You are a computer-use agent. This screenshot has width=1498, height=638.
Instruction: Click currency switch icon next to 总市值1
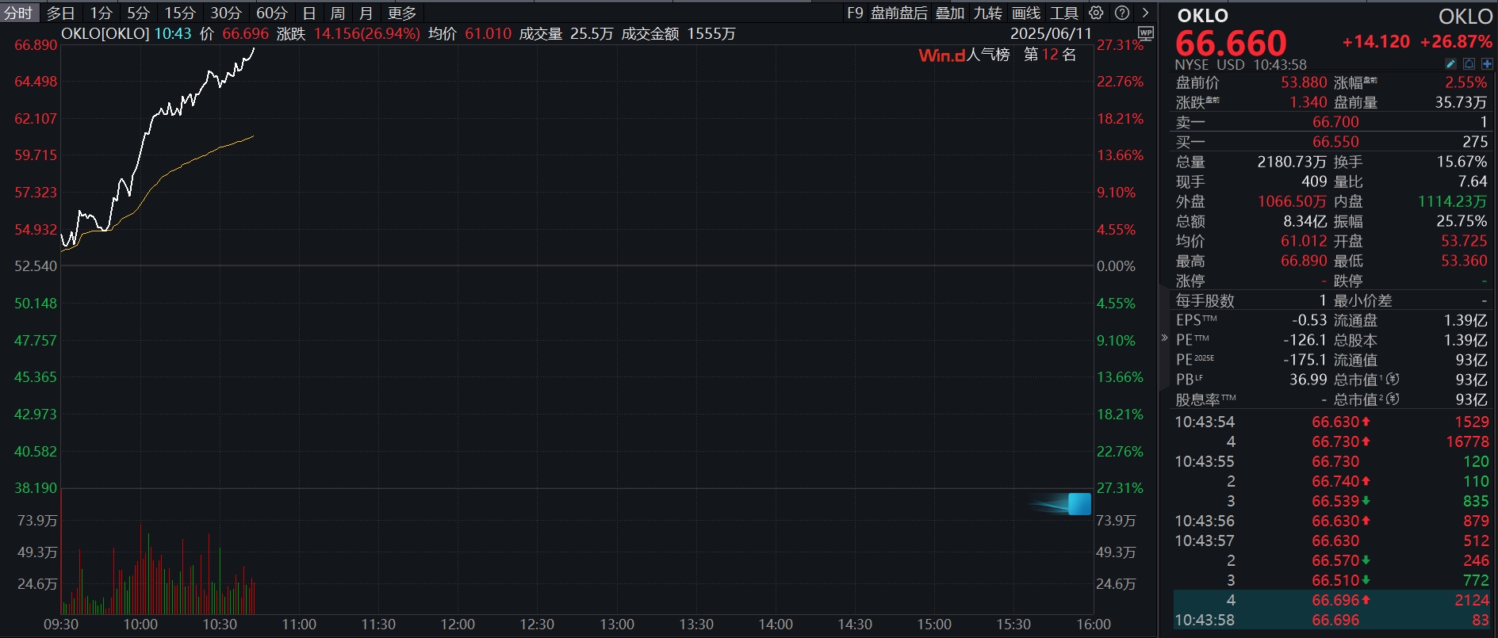tap(1393, 380)
